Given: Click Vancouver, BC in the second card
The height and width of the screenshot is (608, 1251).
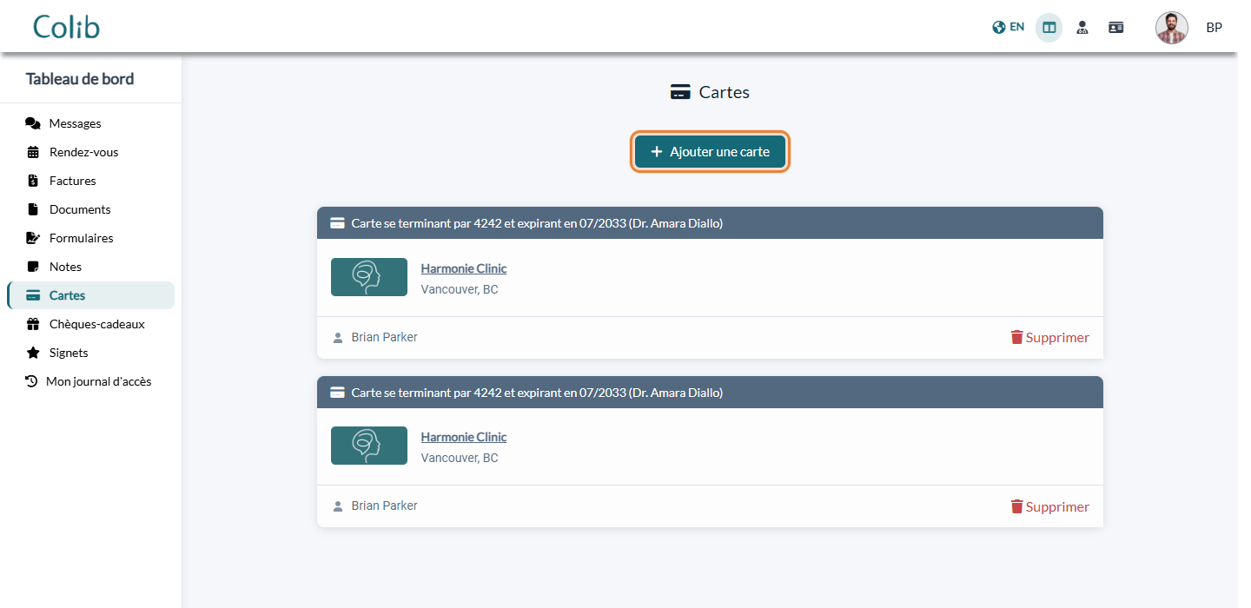Looking at the screenshot, I should pos(460,458).
